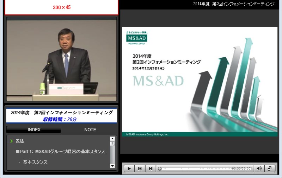Jump to the 基本スタンス index item
The height and width of the screenshot is (178, 282).
(35, 162)
